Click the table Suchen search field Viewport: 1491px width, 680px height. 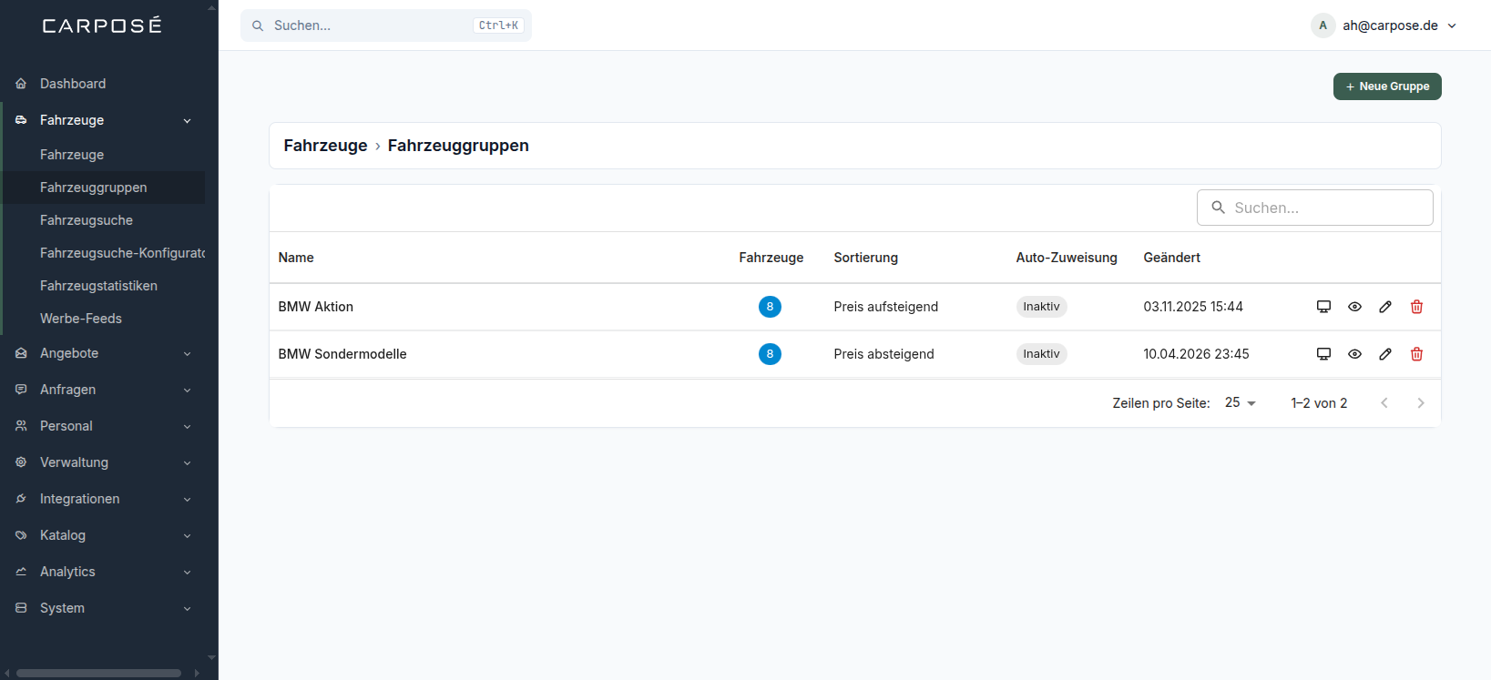tap(1314, 208)
